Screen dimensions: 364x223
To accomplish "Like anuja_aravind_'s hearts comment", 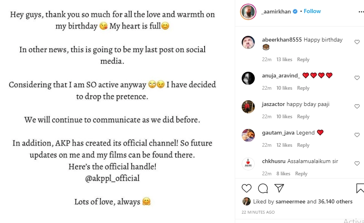I will coord(357,78).
